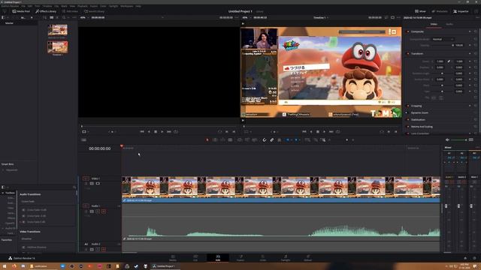Click the Flip horizontal button

point(434,97)
